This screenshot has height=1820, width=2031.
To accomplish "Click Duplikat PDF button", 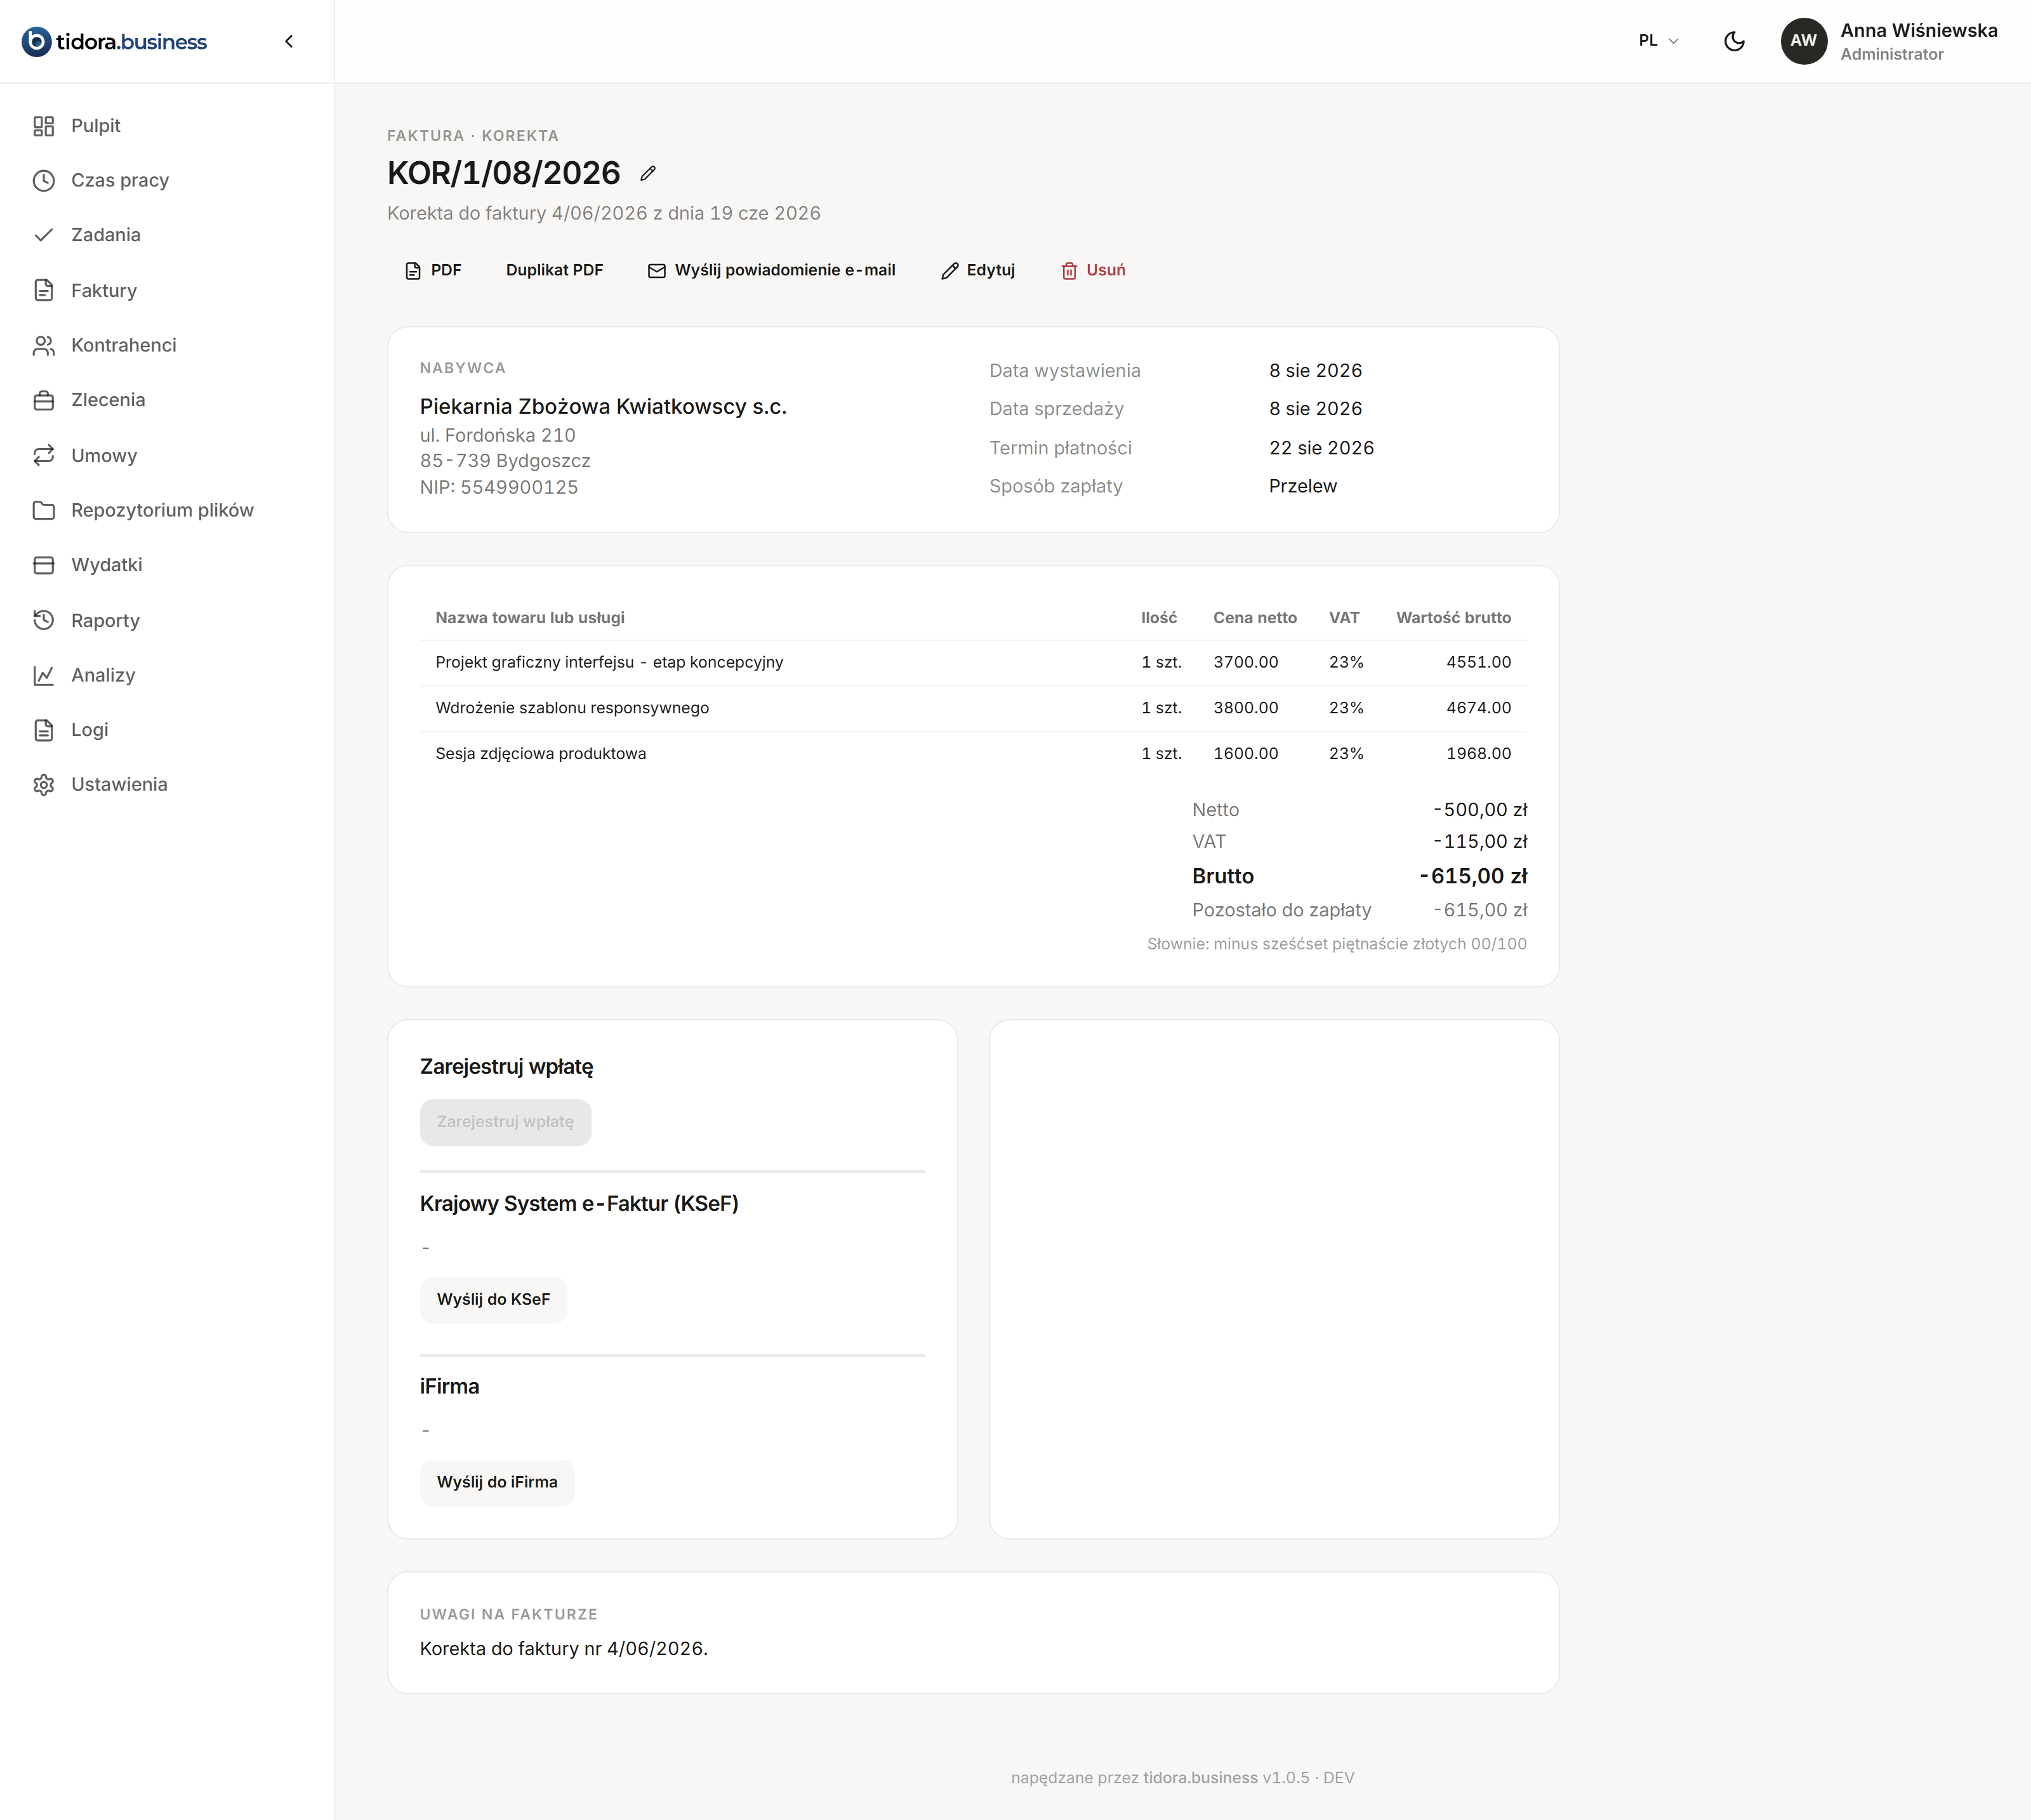I will pos(554,270).
